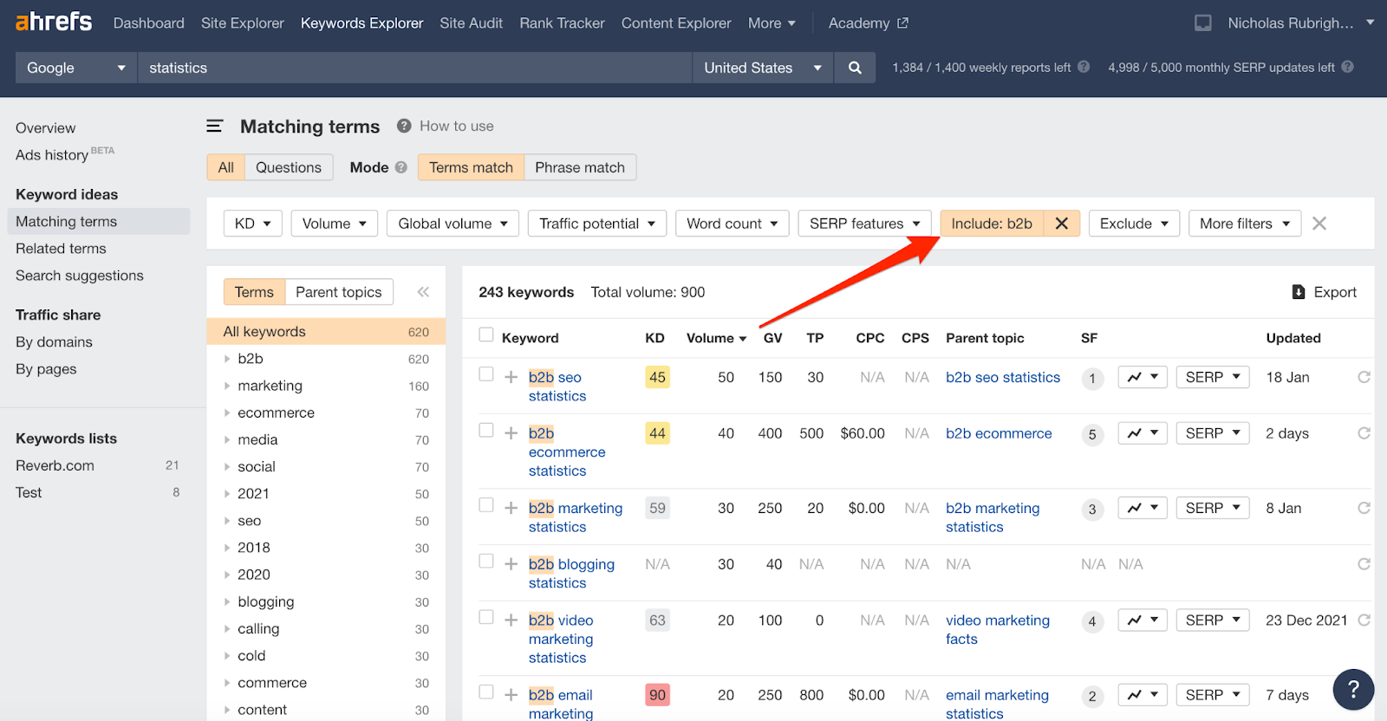Viewport: 1387px width, 721px height.
Task: Open Site Audit
Action: [x=471, y=23]
